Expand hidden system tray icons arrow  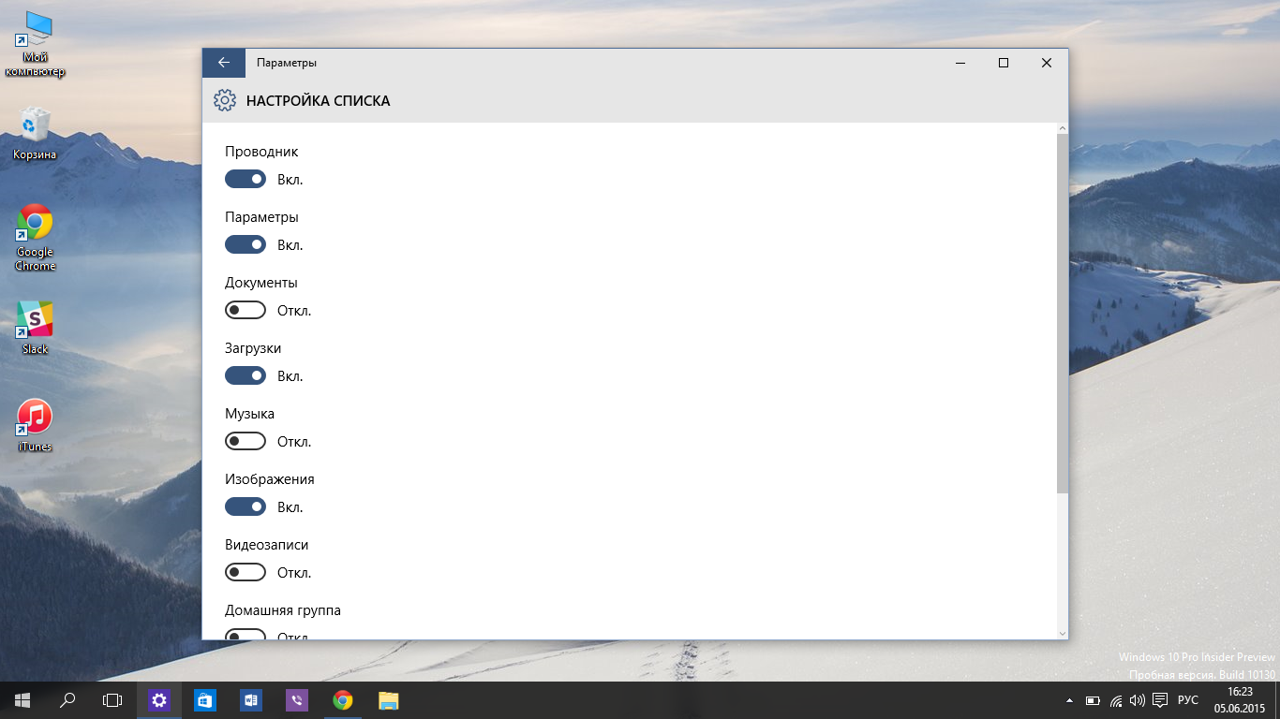[1069, 700]
